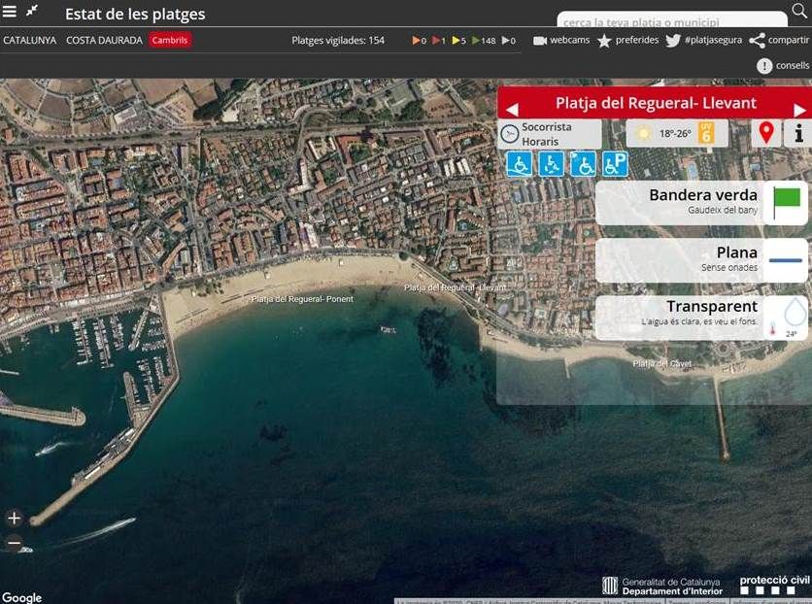Screen dimensions: 812x604
Task: Open preferides star favourites
Action: [627, 40]
